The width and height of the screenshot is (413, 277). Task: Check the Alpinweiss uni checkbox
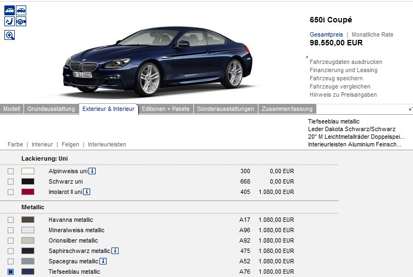10,171
